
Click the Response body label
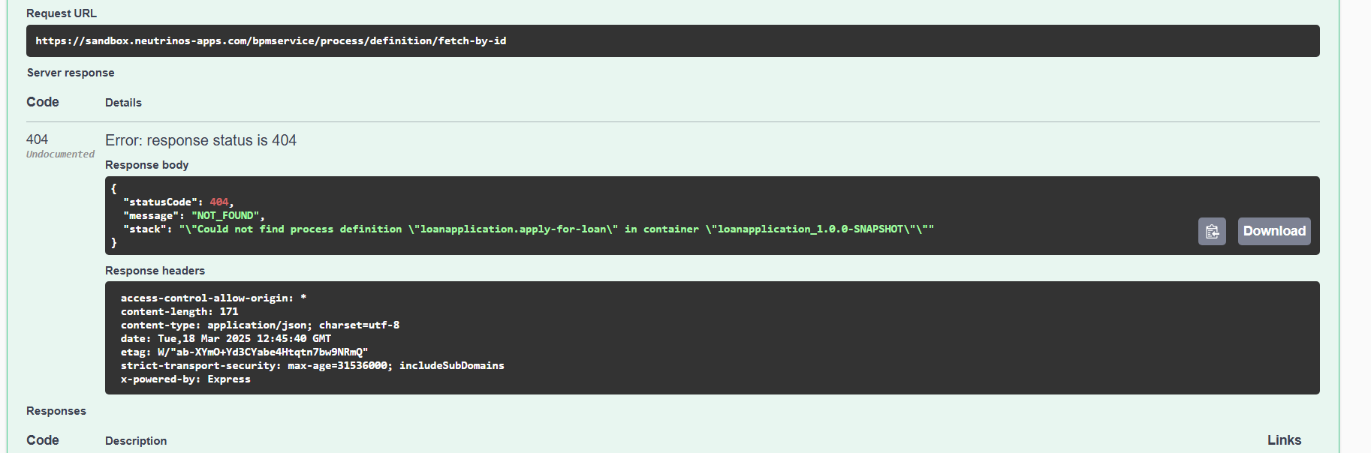pyautogui.click(x=146, y=165)
